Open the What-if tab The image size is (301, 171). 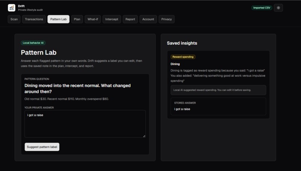click(93, 19)
